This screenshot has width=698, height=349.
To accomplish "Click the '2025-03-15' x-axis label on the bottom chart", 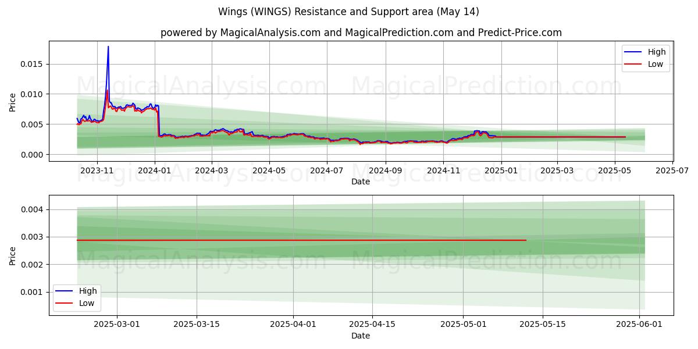I will (197, 325).
